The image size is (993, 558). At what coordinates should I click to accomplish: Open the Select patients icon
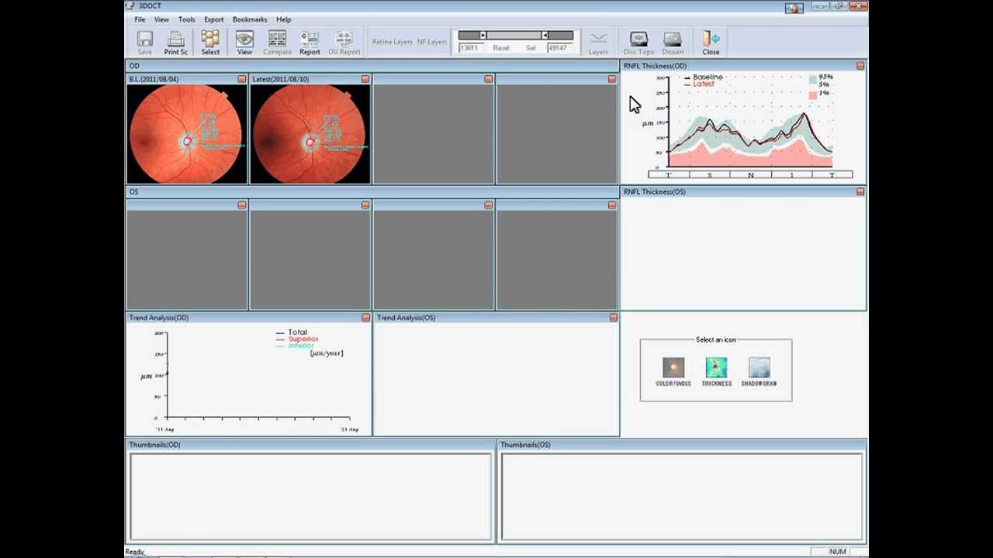coord(210,43)
